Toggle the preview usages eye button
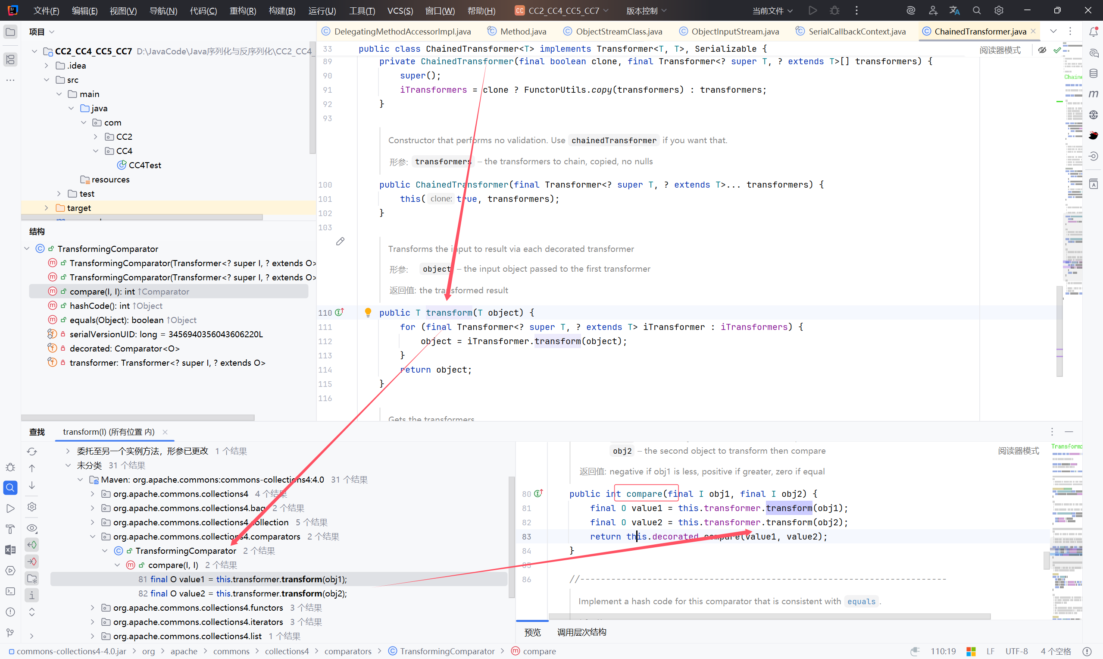Image resolution: width=1103 pixels, height=659 pixels. click(32, 528)
